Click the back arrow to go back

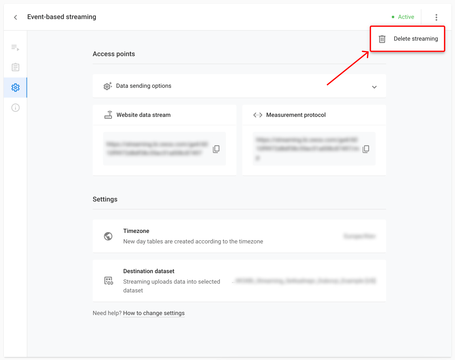(x=15, y=17)
